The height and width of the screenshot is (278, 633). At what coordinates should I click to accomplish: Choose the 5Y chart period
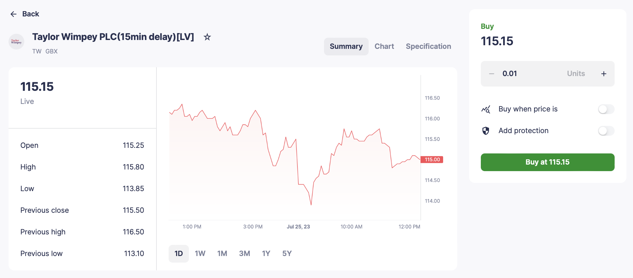coord(287,254)
